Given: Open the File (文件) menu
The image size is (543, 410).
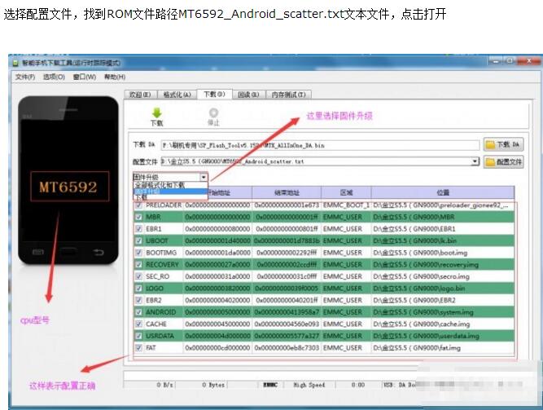Looking at the screenshot, I should 25,77.
